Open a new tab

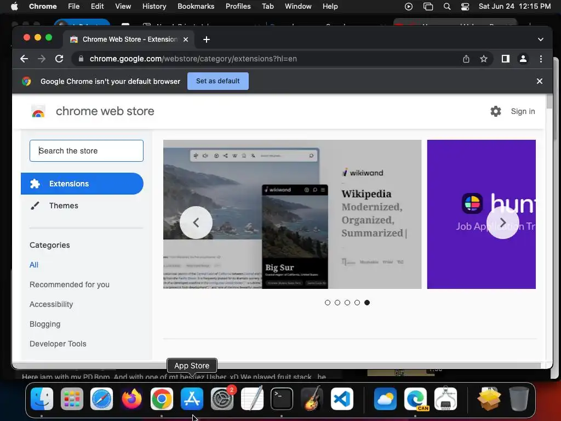207,39
